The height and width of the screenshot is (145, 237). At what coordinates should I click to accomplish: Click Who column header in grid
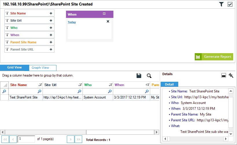pos(98,85)
